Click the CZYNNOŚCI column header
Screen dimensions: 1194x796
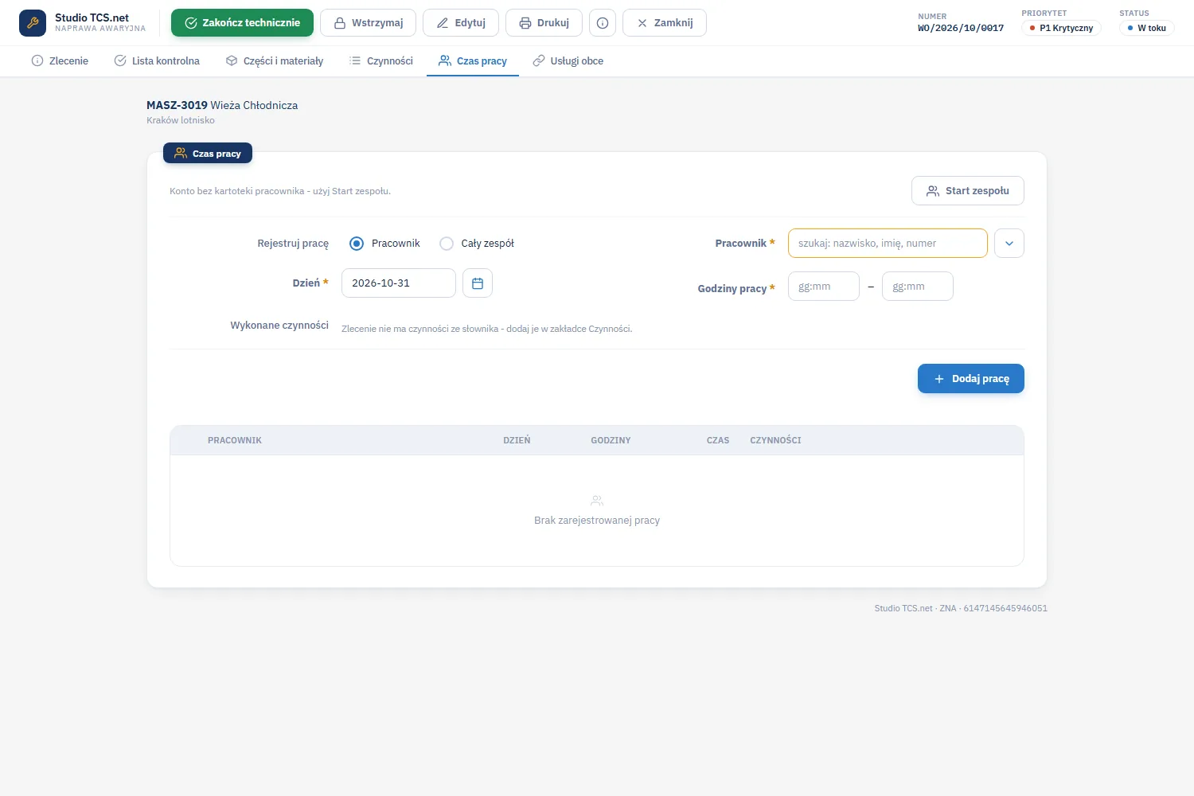[x=775, y=440]
